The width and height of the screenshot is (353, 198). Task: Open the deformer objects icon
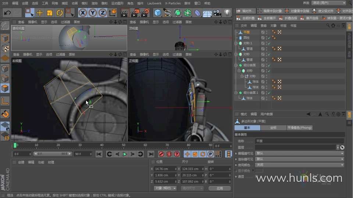197,13
